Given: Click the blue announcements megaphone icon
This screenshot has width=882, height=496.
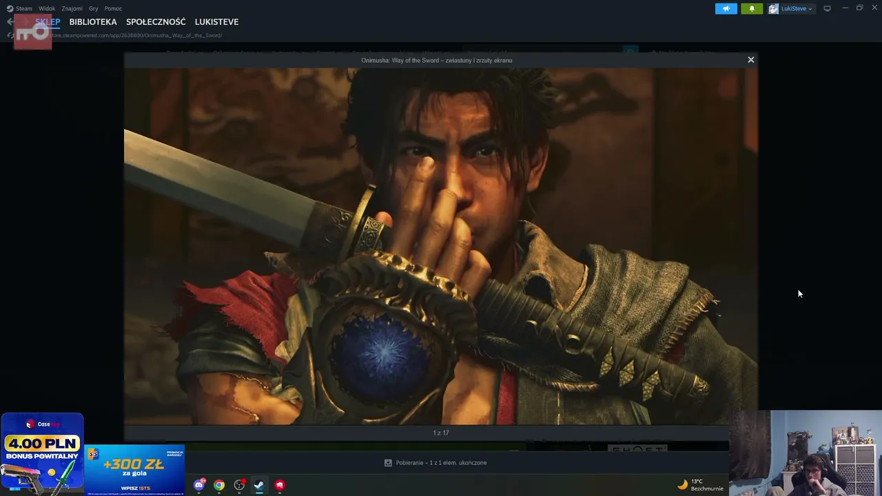Looking at the screenshot, I should 726,8.
